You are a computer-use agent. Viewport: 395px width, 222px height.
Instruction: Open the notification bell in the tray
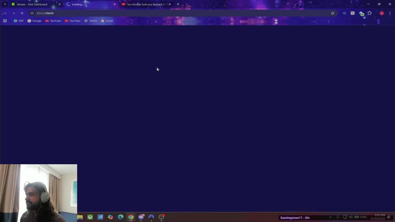click(389, 217)
